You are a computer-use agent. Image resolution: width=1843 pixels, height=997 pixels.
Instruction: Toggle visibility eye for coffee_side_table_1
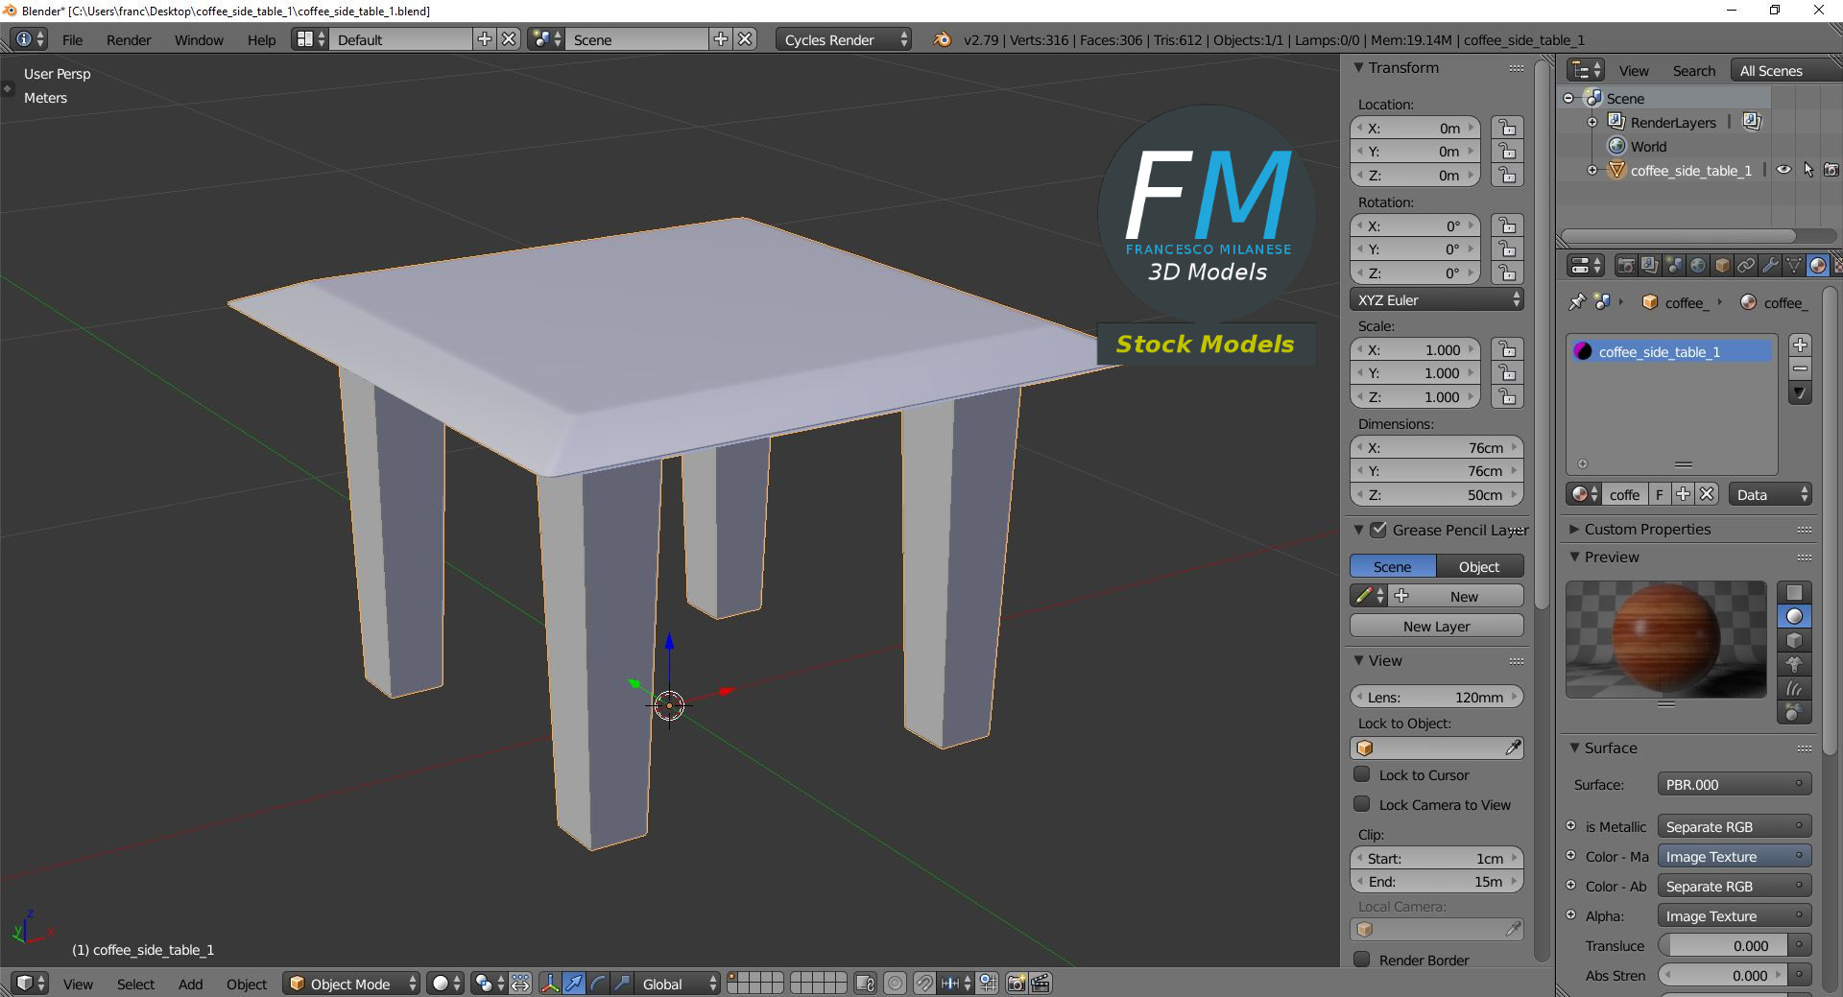1783,170
